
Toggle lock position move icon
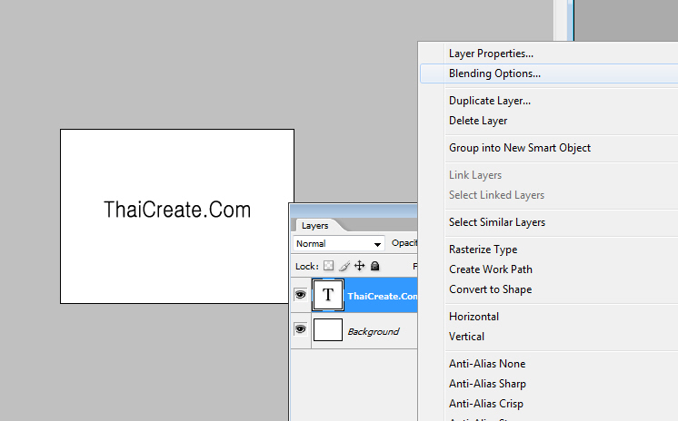360,266
